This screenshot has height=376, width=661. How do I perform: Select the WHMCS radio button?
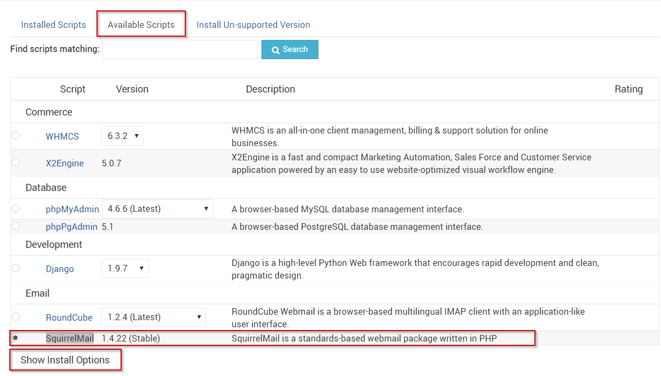coord(15,135)
